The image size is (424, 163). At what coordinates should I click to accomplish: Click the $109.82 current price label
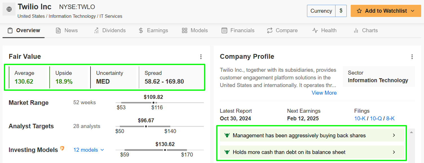[x=153, y=97]
